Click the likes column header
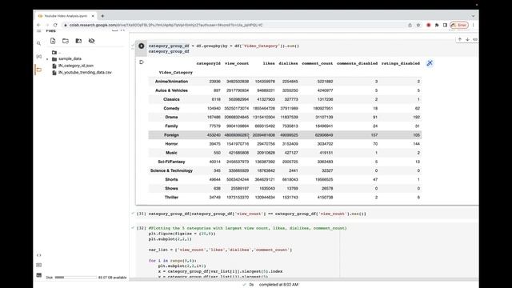 pos(269,63)
